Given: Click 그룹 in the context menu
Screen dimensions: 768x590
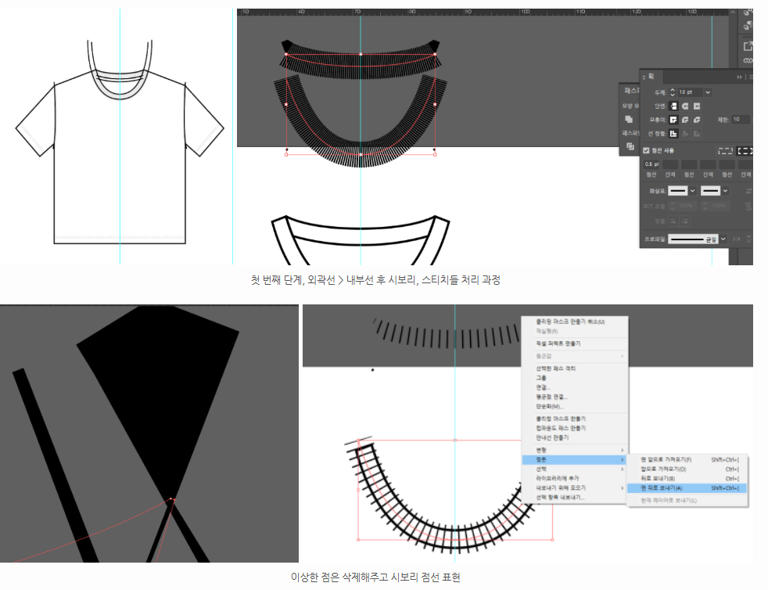Looking at the screenshot, I should 541,378.
